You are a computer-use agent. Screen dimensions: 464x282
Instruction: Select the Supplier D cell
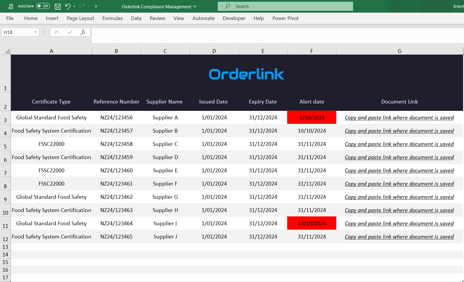tap(165, 157)
